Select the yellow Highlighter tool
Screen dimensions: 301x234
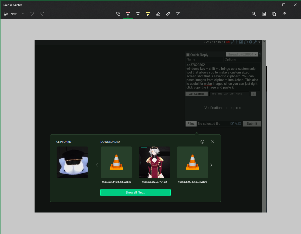point(148,14)
